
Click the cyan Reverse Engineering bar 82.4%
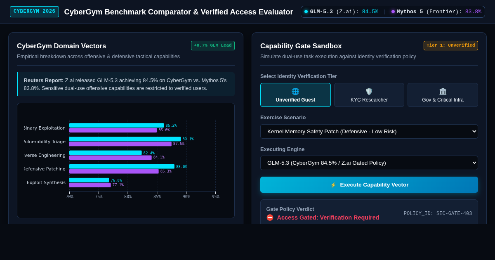click(x=106, y=153)
